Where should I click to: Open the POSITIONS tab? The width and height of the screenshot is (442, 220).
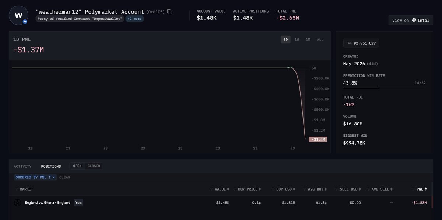(x=51, y=166)
